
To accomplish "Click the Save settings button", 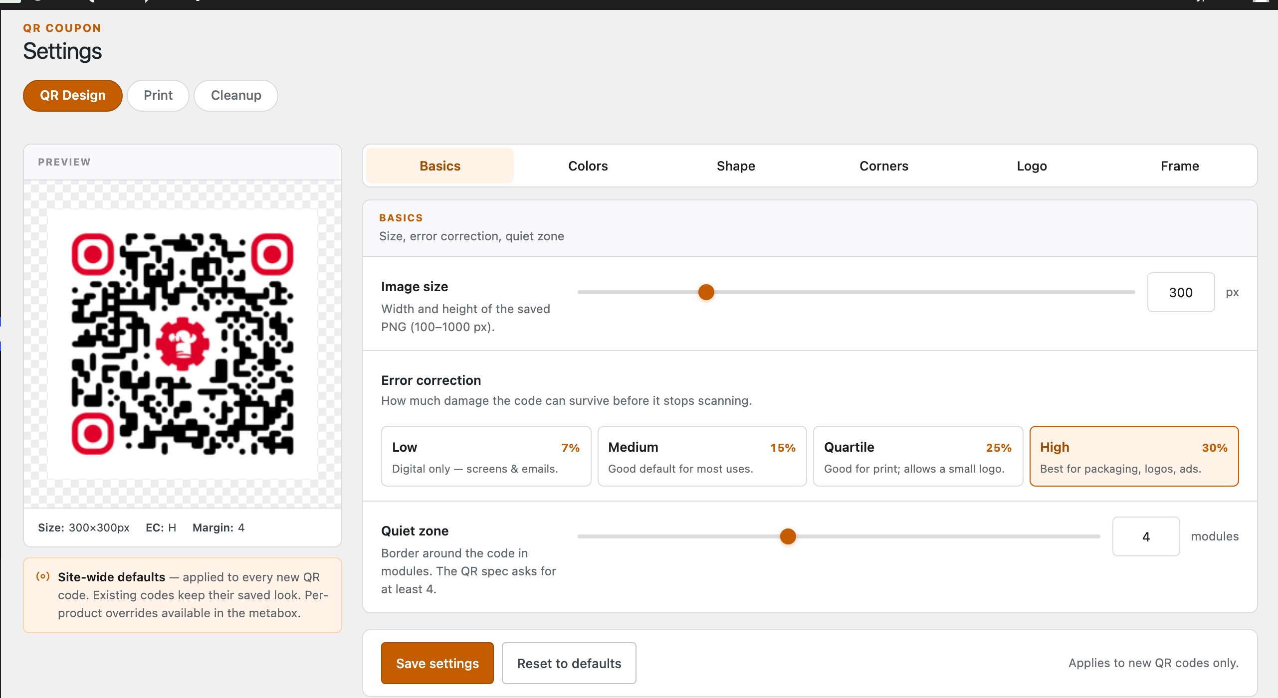I will (x=437, y=663).
